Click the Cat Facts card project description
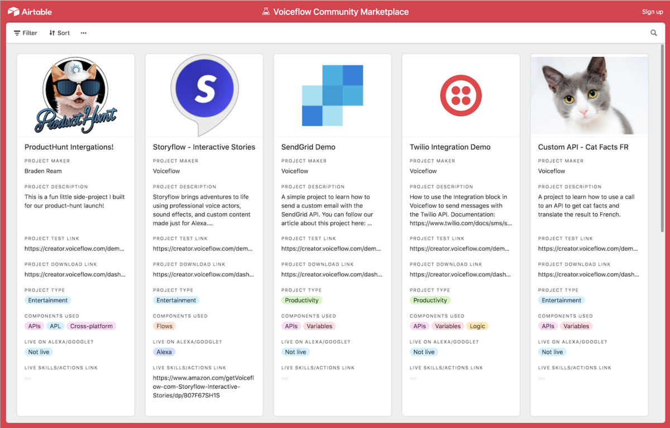The height and width of the screenshot is (428, 670). coord(587,205)
